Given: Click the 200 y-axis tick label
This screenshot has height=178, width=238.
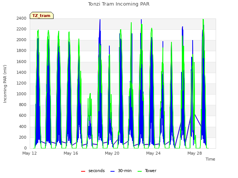Looking at the screenshot, I should 23,137.
